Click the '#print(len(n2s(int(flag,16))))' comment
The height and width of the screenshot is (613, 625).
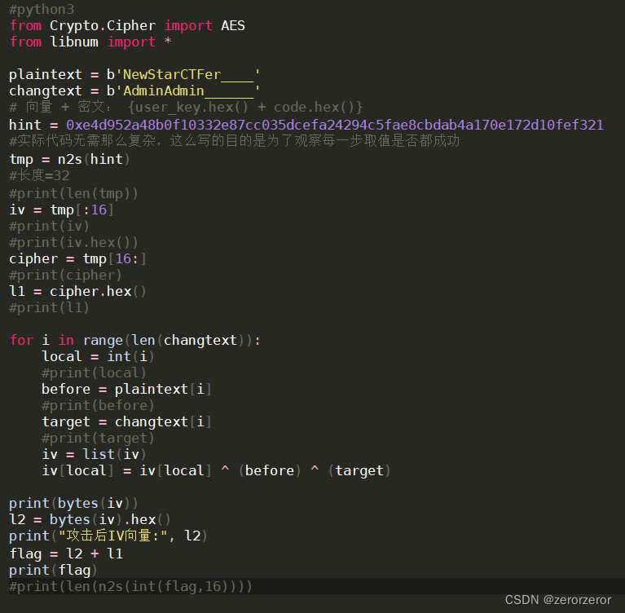(130, 587)
